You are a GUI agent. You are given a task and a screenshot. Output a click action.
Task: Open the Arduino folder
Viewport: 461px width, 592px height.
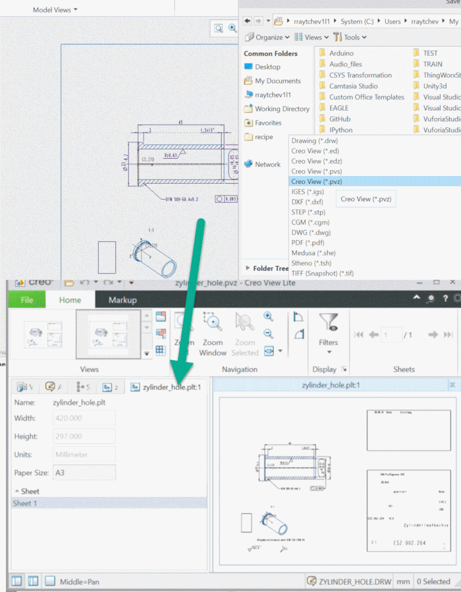337,53
